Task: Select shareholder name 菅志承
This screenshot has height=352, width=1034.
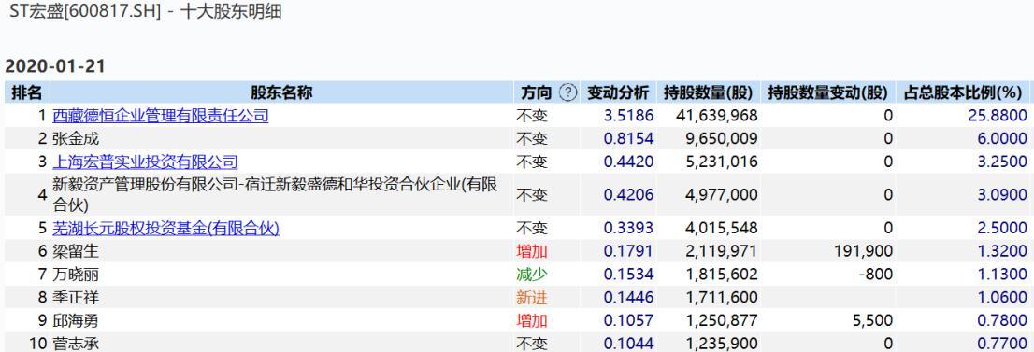Action: [x=76, y=344]
